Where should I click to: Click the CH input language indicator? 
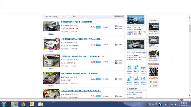tap(150, 104)
